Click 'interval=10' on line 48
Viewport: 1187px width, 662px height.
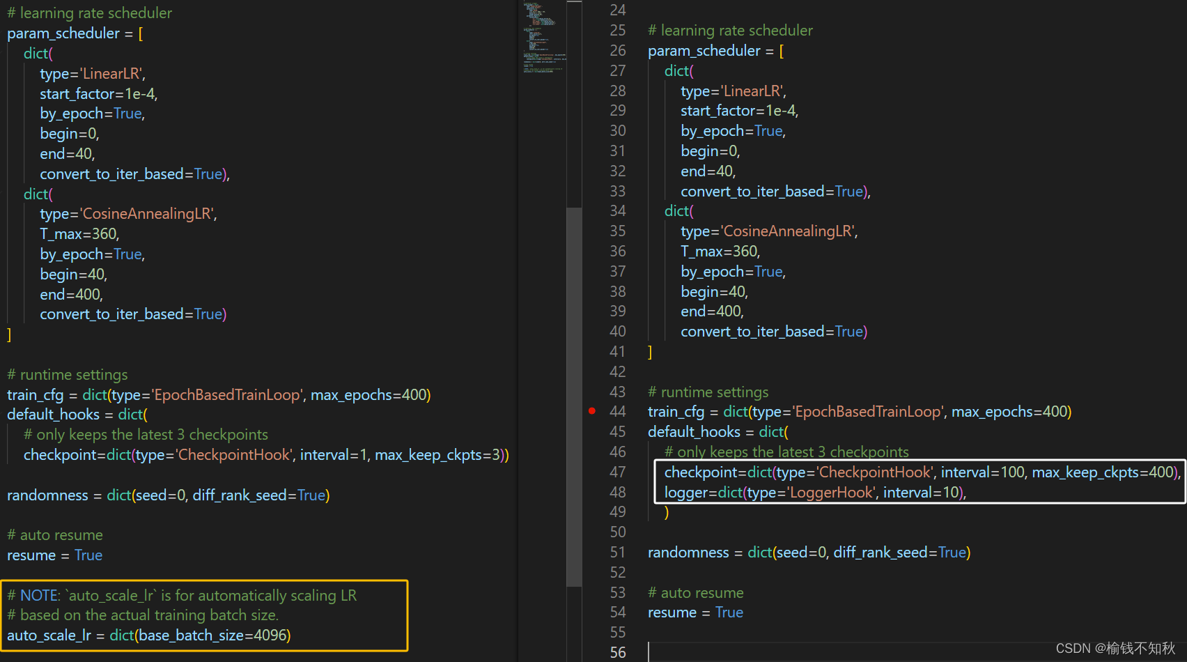(x=922, y=493)
